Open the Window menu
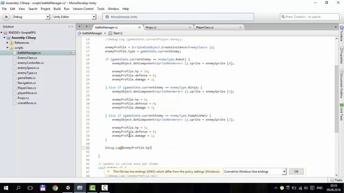 pos(113,9)
